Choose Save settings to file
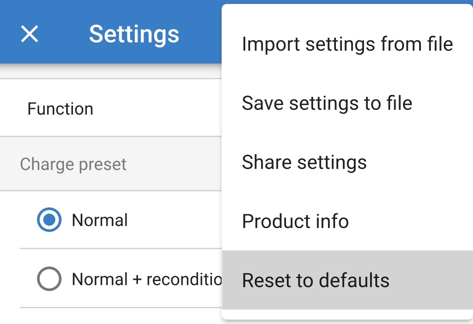The image size is (473, 324). click(327, 103)
